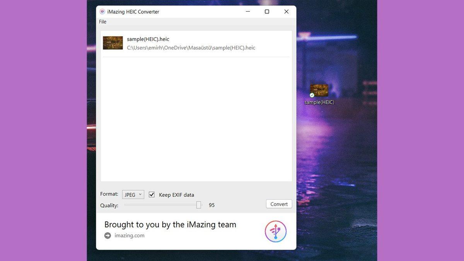Select the sample(HEIC).heic file name entry
The width and height of the screenshot is (464, 261).
[x=148, y=39]
